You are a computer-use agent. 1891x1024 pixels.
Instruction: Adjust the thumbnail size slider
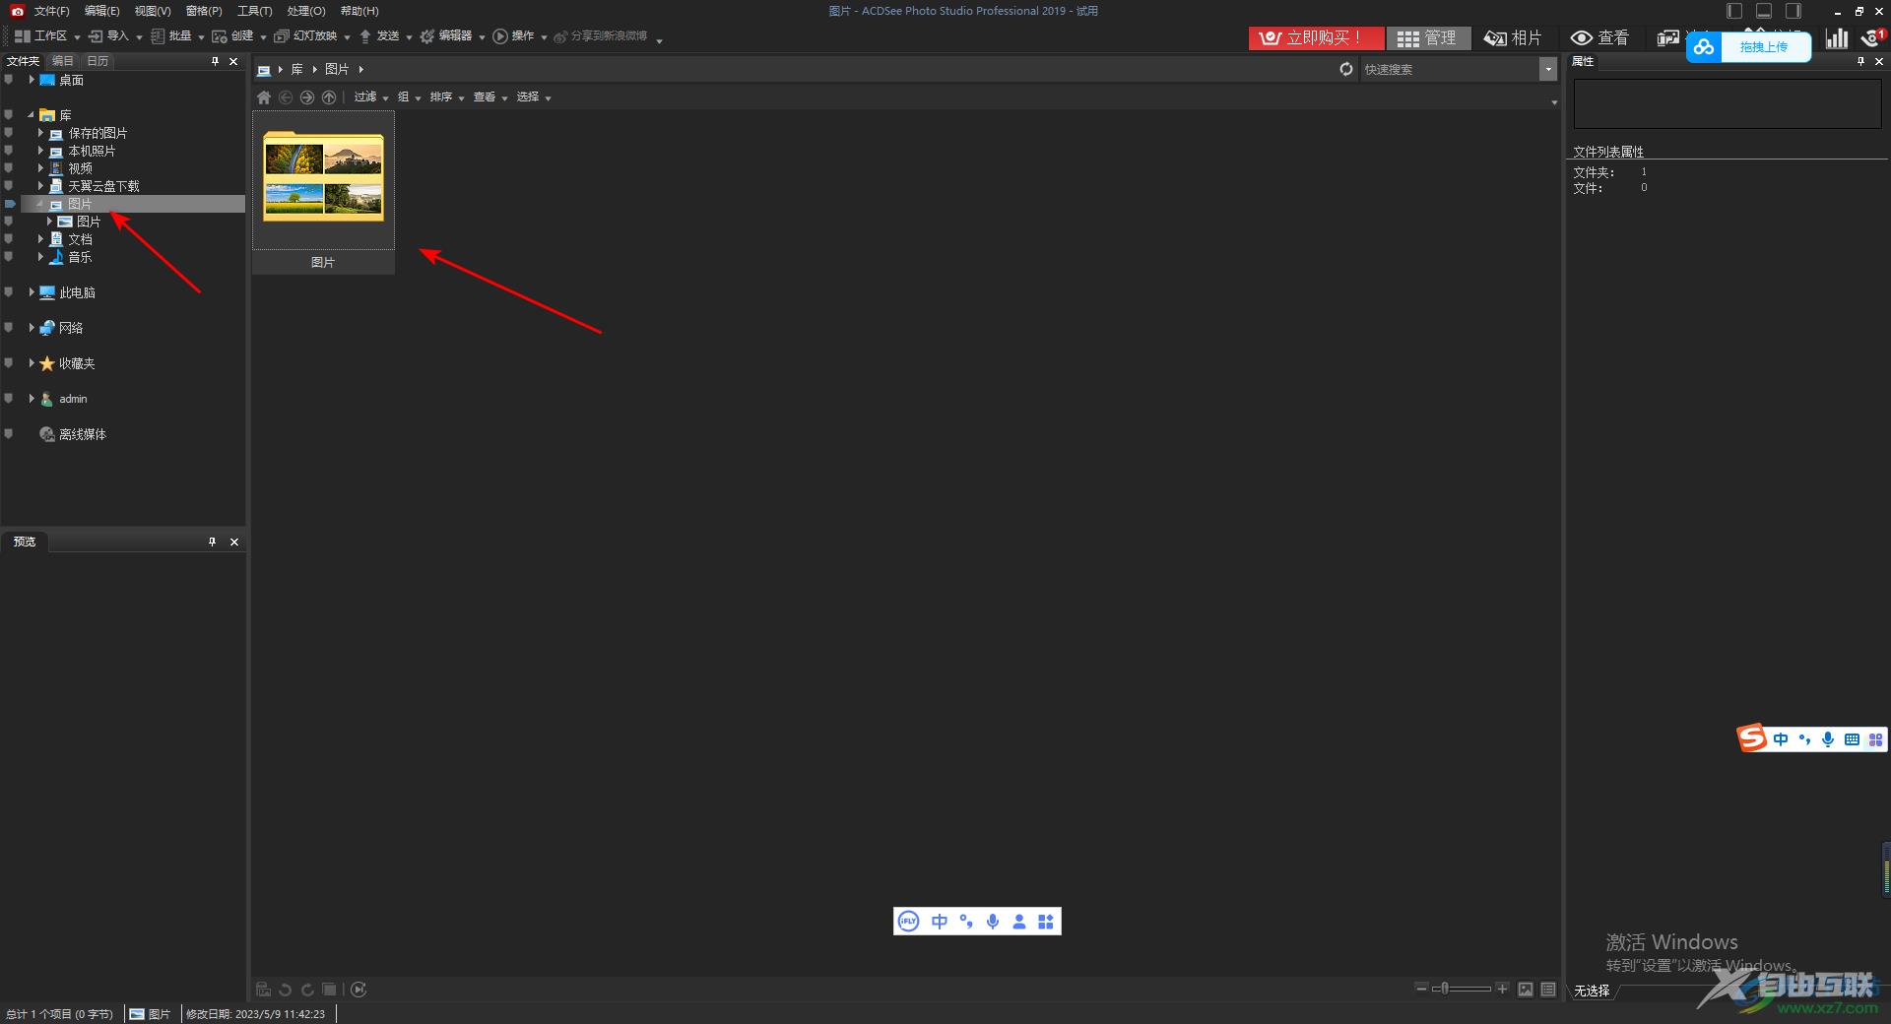click(x=1462, y=989)
